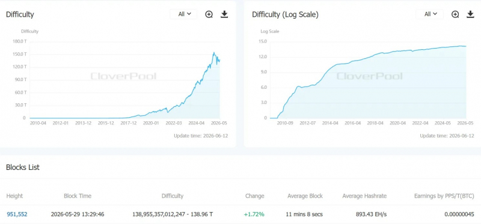Screen dimensions: 481x224
Task: Click the Average Block column header
Action: (x=305, y=196)
